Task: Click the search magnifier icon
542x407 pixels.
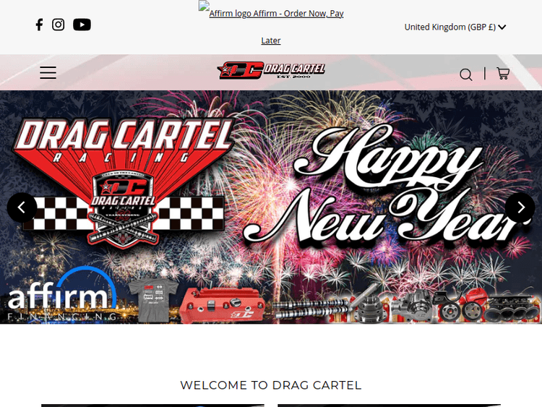Action: point(465,74)
